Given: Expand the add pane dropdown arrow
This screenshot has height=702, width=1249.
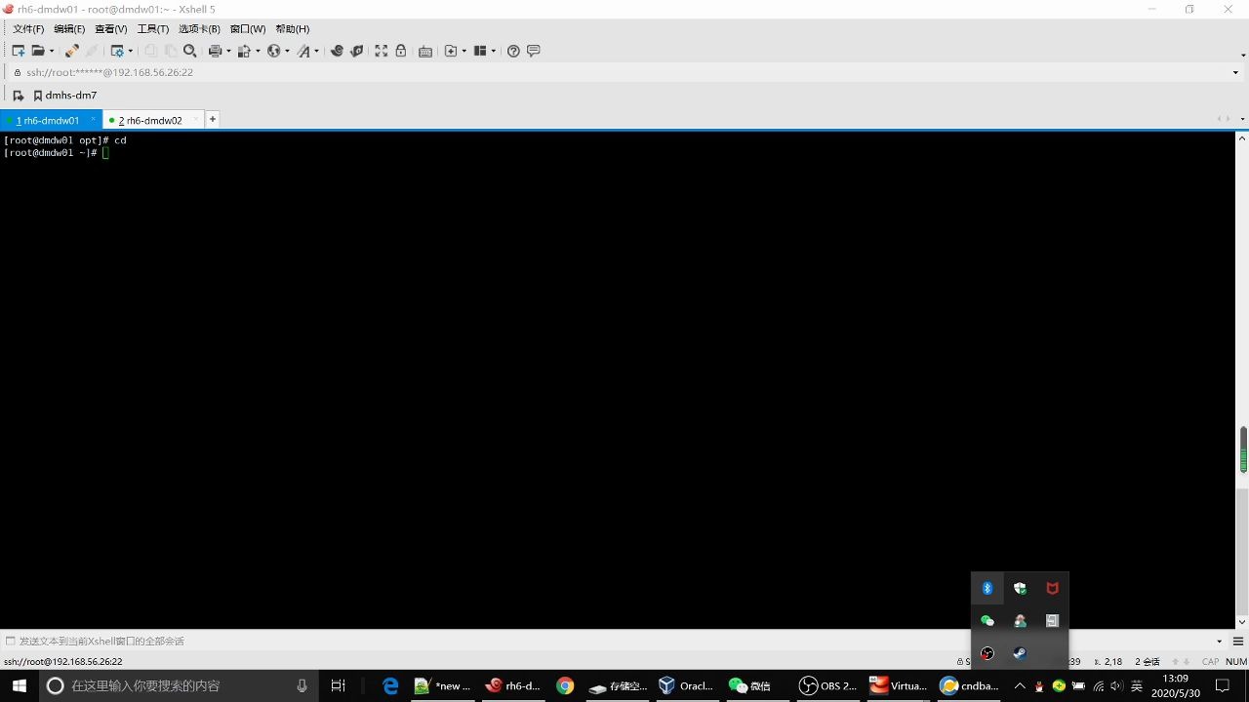Looking at the screenshot, I should point(464,51).
